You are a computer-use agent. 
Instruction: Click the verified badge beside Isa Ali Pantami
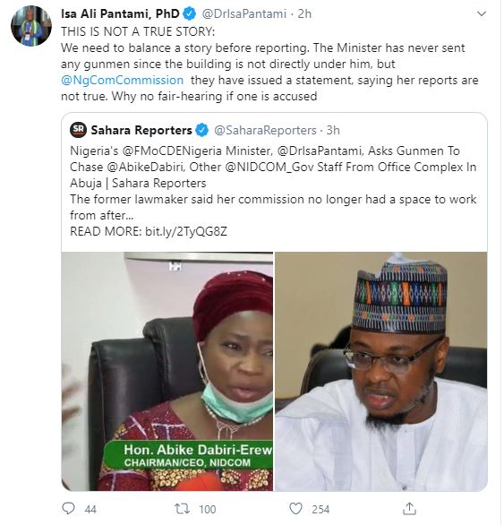pyautogui.click(x=189, y=14)
